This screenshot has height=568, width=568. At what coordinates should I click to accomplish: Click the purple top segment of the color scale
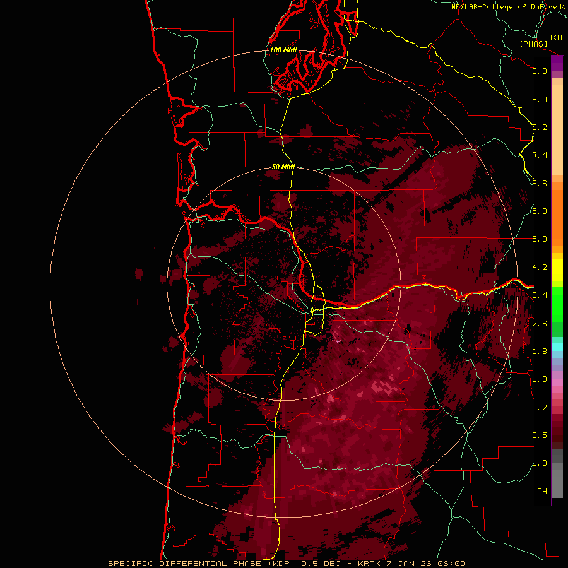point(557,64)
